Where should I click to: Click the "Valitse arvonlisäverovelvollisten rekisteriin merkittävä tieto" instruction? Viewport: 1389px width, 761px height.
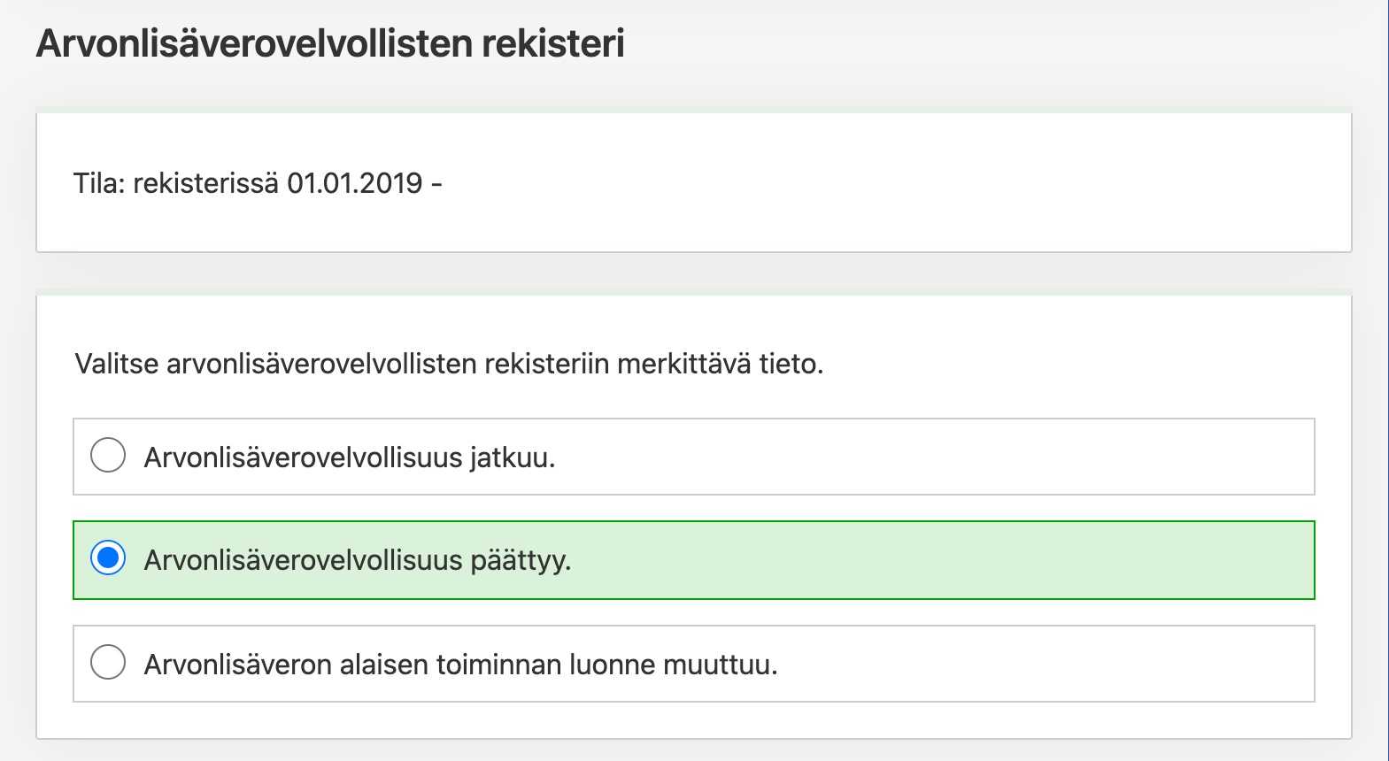coord(449,364)
